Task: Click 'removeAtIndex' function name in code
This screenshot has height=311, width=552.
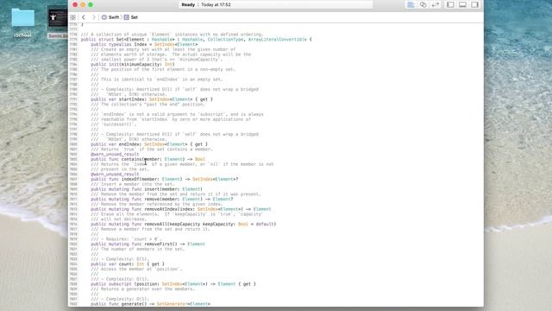Action: point(162,209)
